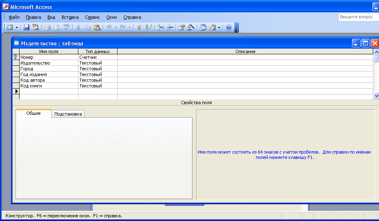Select the Город field name cell
The width and height of the screenshot is (379, 221).
[x=49, y=69]
